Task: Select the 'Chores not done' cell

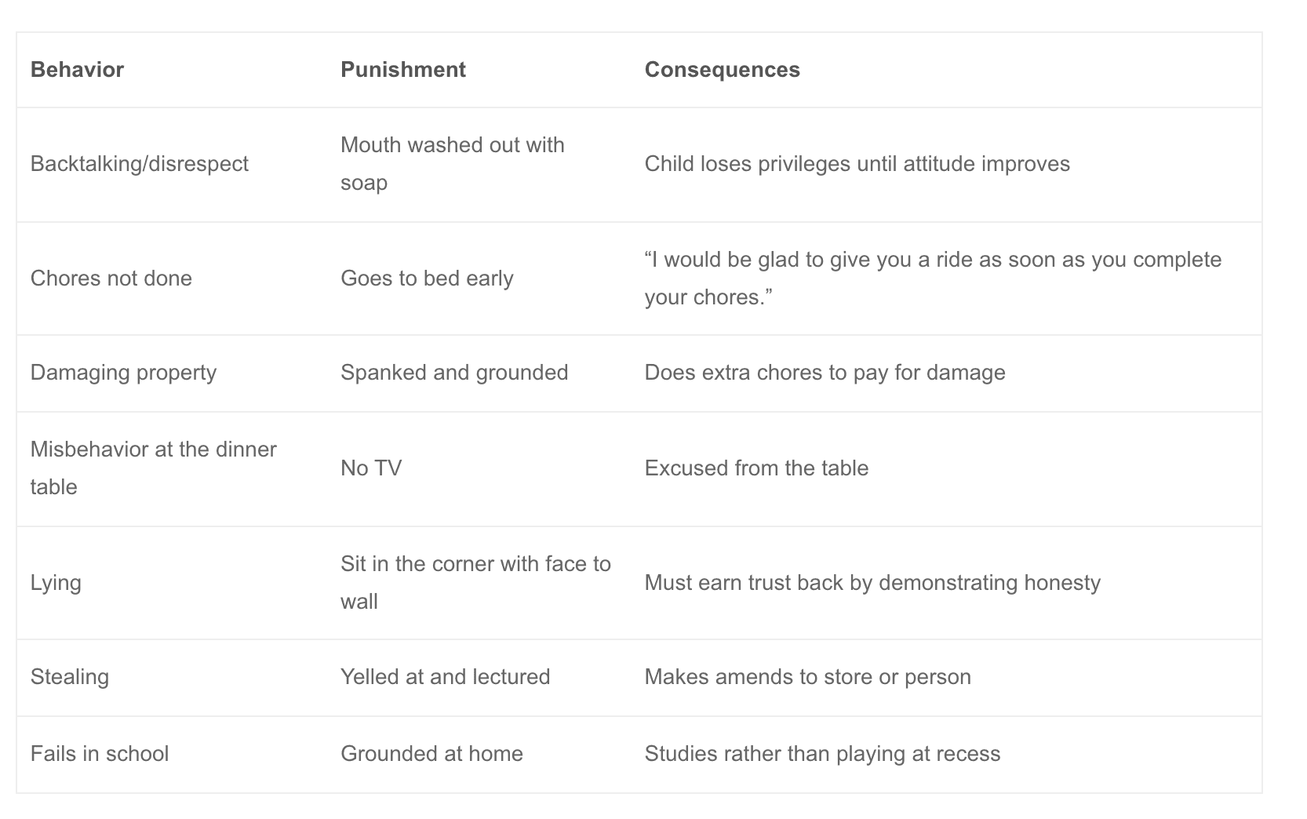Action: coord(111,278)
